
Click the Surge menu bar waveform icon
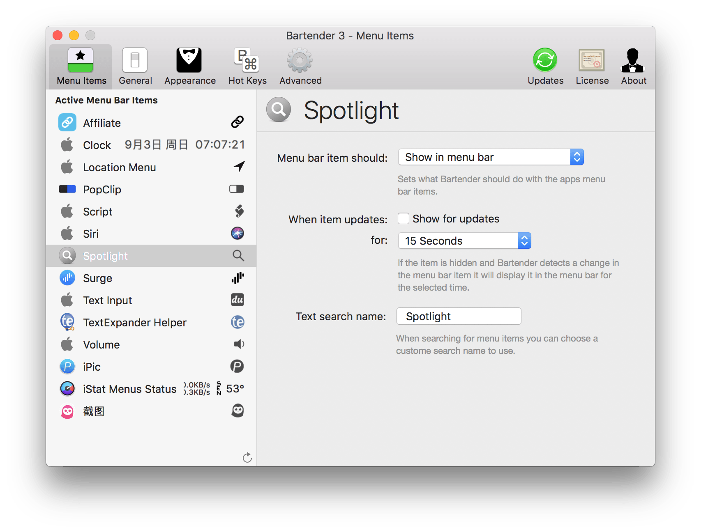pos(238,278)
